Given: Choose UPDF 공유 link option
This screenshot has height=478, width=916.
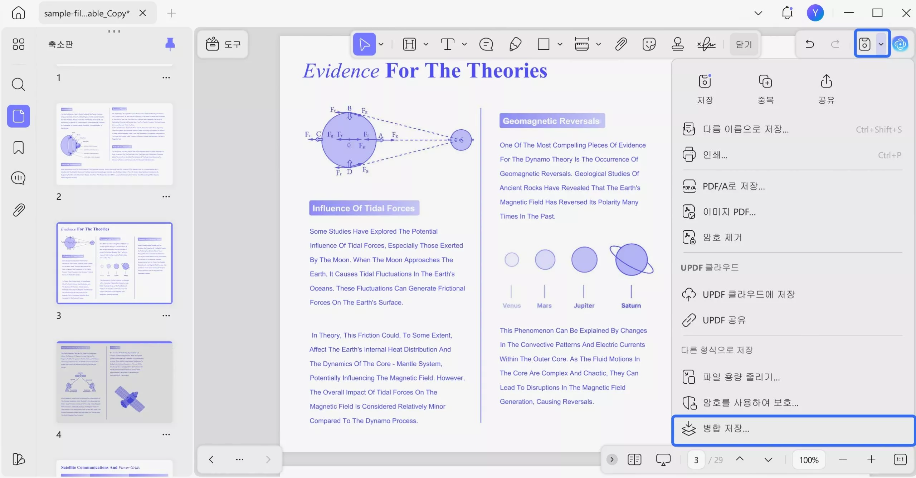Looking at the screenshot, I should [792, 320].
